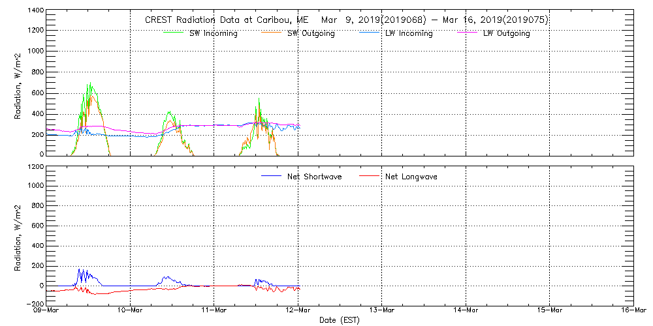Select the LW Incoming legend entry
653x326 pixels.
tap(408, 33)
